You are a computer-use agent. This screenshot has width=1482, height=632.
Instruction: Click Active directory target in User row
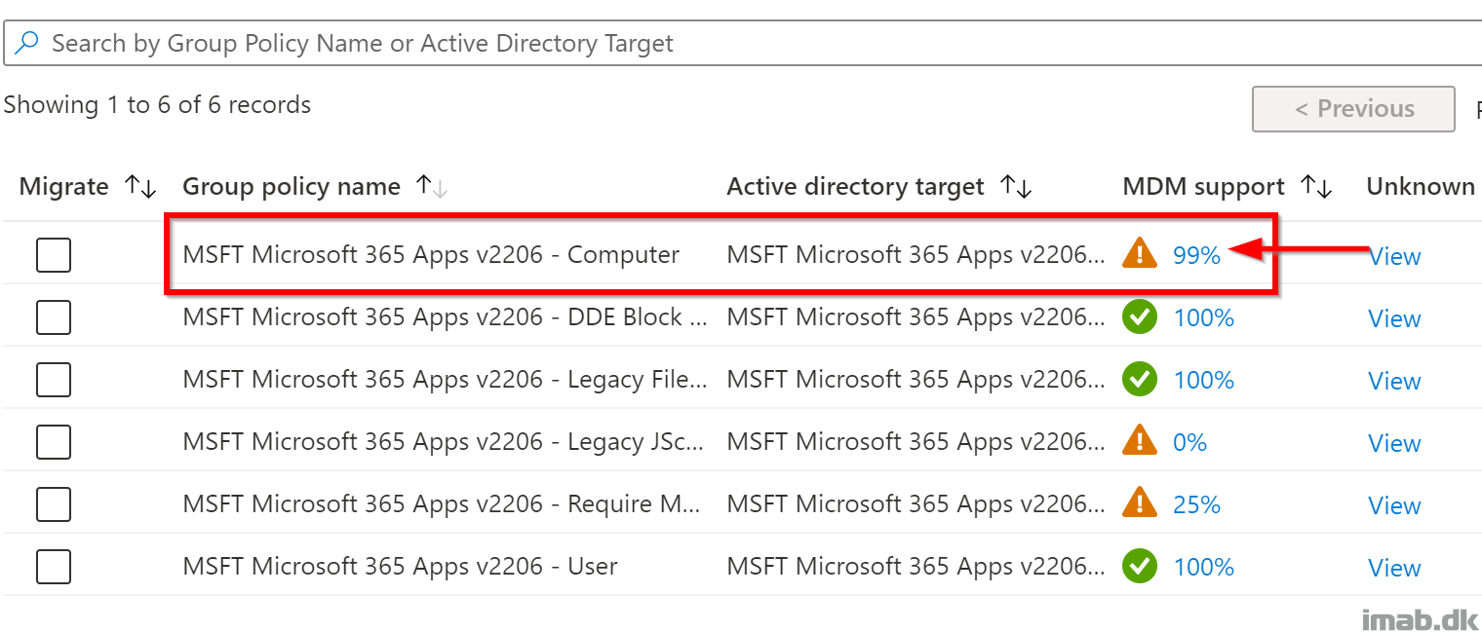coord(916,567)
